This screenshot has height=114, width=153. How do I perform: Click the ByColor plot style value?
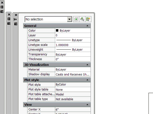(x=73, y=85)
